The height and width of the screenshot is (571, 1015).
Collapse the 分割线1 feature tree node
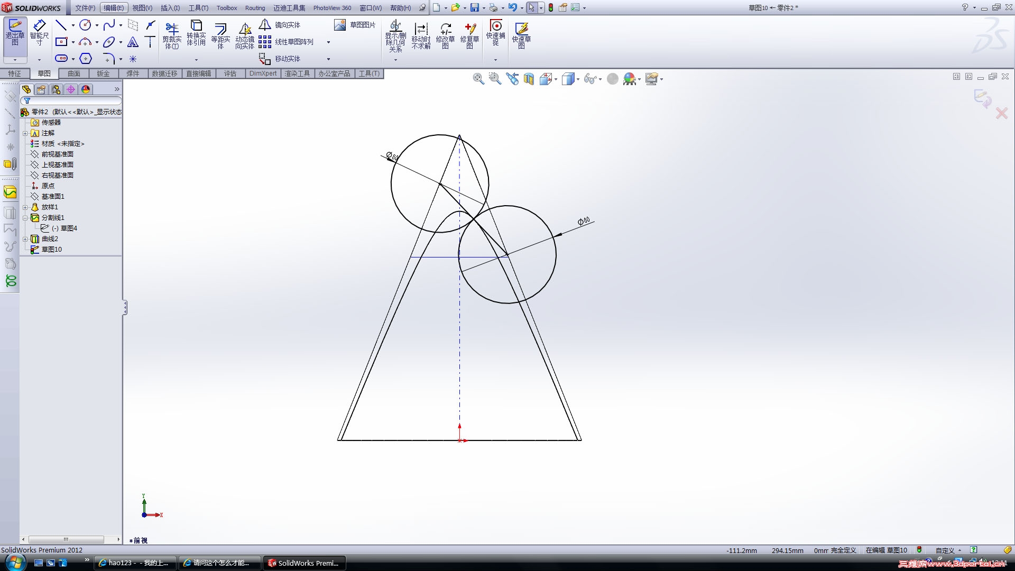pyautogui.click(x=25, y=218)
